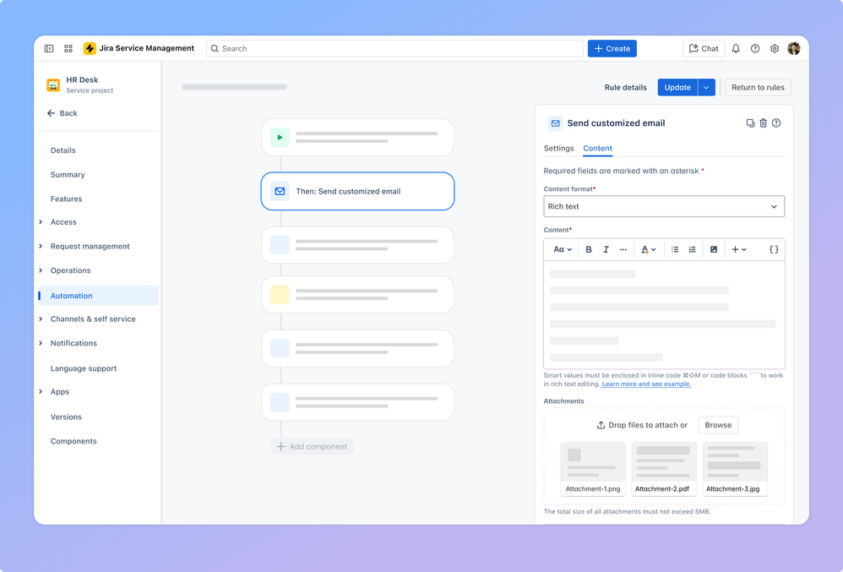Image resolution: width=843 pixels, height=572 pixels.
Task: Open the Chat button
Action: [704, 48]
